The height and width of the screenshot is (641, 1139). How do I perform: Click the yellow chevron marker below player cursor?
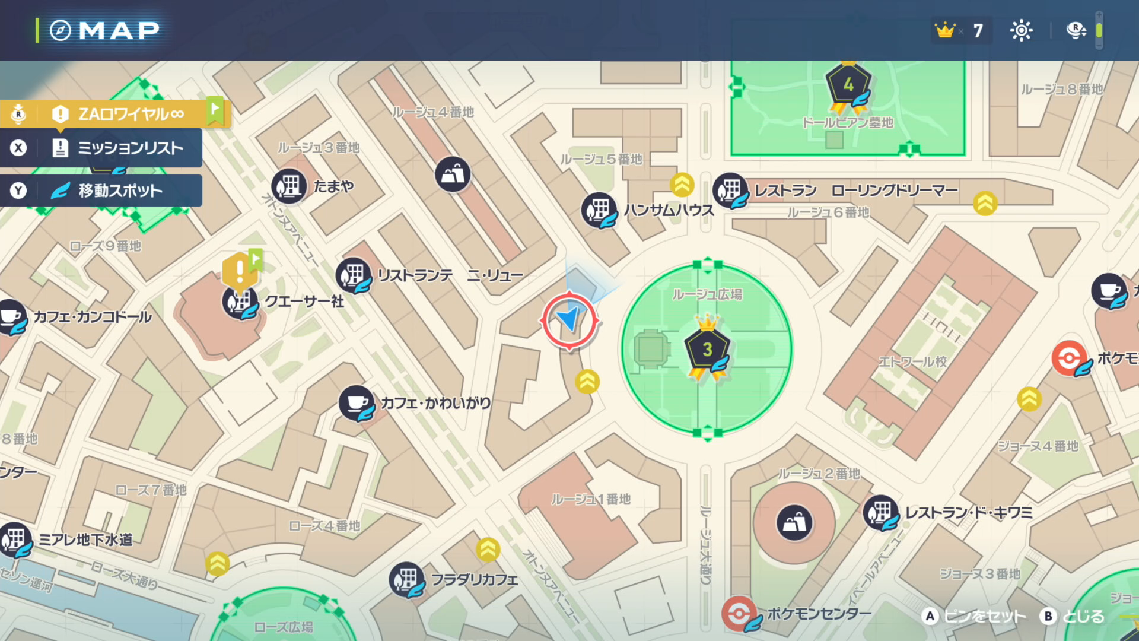(587, 382)
